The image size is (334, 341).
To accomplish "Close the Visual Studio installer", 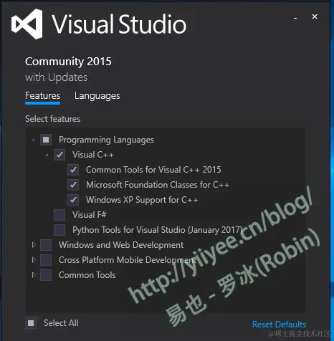I will click(x=315, y=16).
